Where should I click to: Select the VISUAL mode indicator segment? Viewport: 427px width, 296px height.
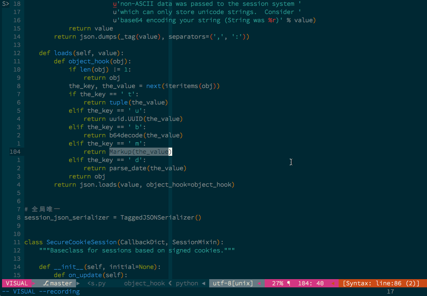[16, 283]
